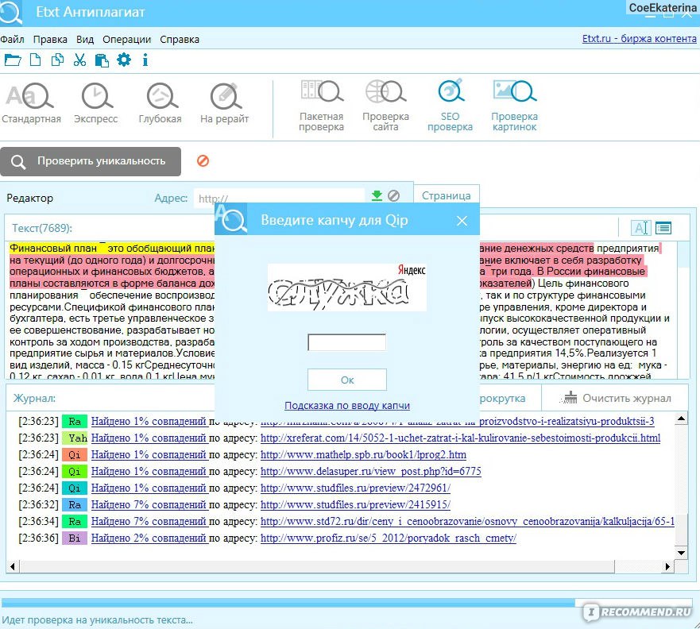The image size is (700, 629).
Task: Open the xreferat.com match URL
Action: (460, 438)
